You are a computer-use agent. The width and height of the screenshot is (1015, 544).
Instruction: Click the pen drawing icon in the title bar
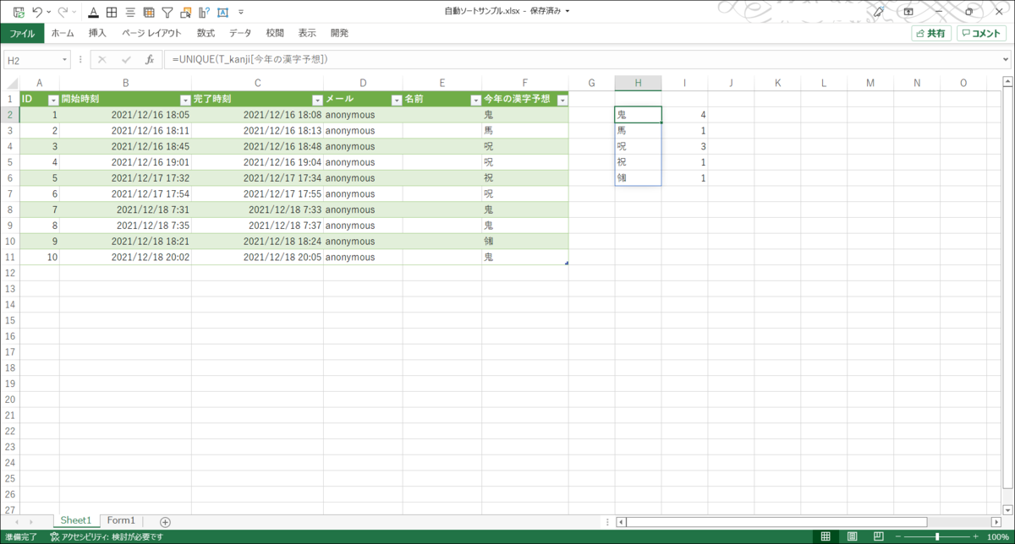tap(878, 12)
